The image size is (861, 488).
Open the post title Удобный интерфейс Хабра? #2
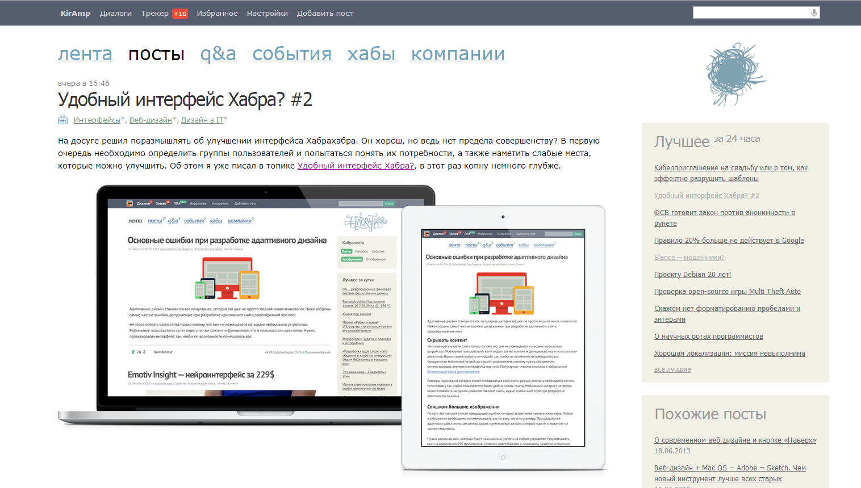coord(185,100)
